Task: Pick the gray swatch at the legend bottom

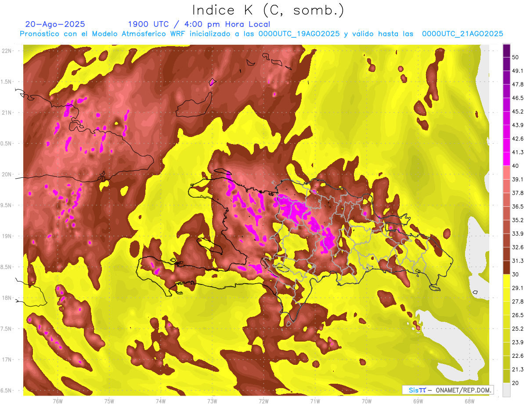Action: [506, 390]
